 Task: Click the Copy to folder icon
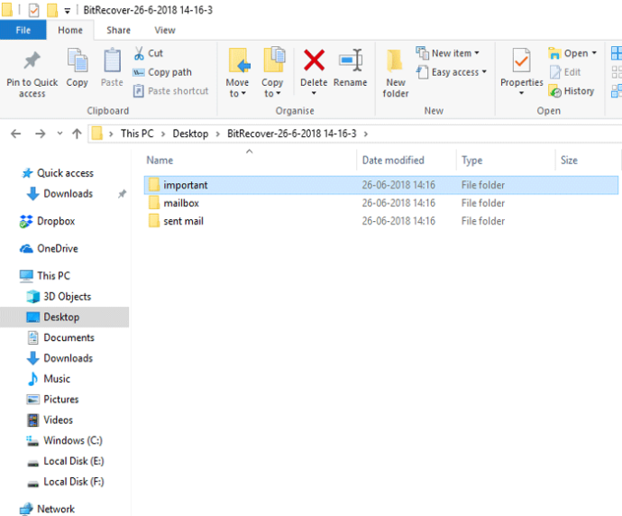click(x=274, y=60)
